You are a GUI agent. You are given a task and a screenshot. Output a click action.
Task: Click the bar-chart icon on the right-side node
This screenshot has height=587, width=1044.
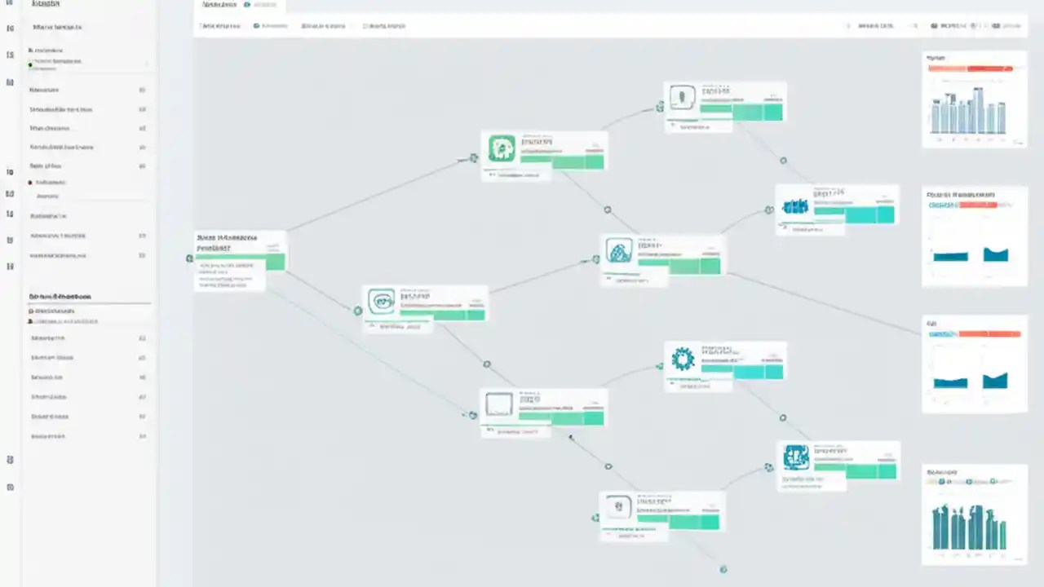795,206
